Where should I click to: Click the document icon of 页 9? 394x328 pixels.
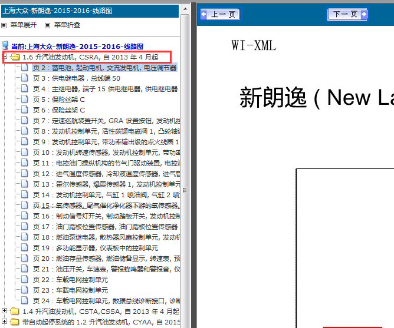point(25,141)
